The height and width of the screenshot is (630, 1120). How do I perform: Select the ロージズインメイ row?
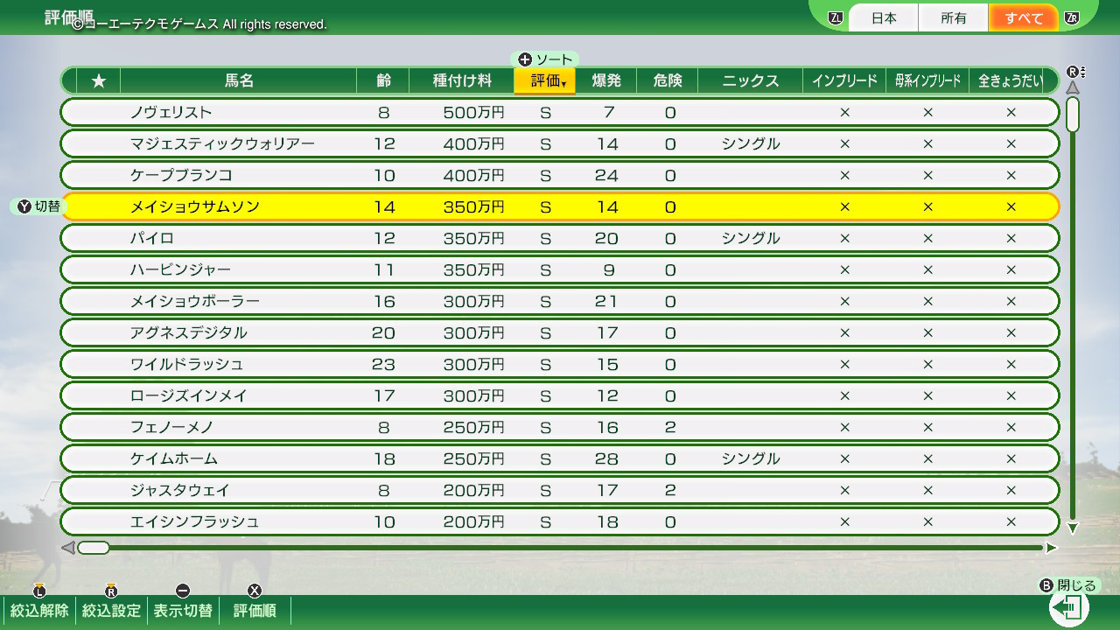click(560, 395)
